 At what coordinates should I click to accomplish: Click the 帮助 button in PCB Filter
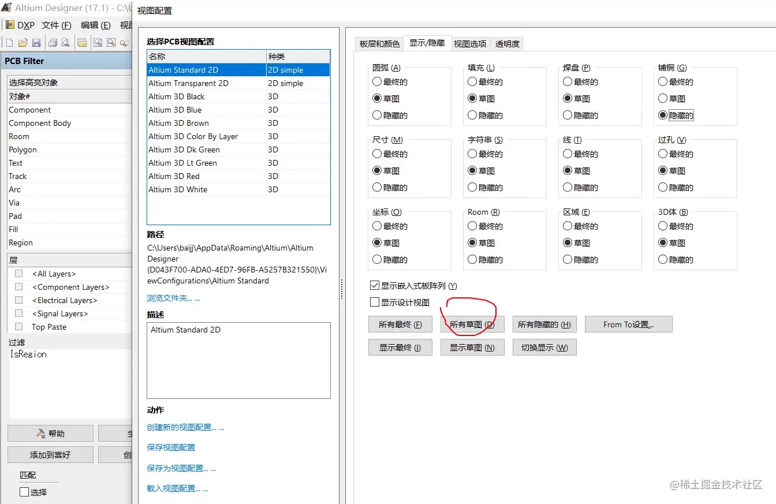click(50, 434)
